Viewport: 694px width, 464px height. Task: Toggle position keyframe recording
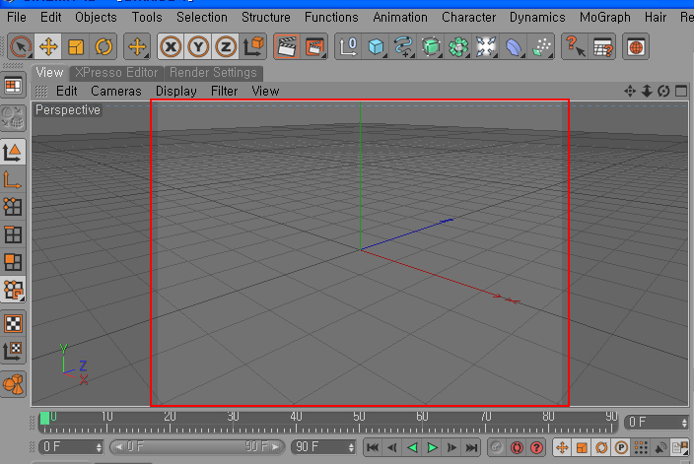click(562, 447)
